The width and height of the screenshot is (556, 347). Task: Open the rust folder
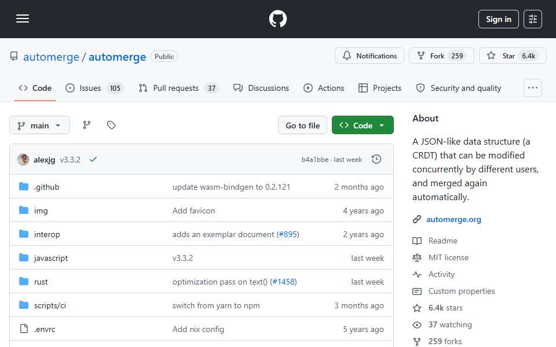click(x=41, y=282)
